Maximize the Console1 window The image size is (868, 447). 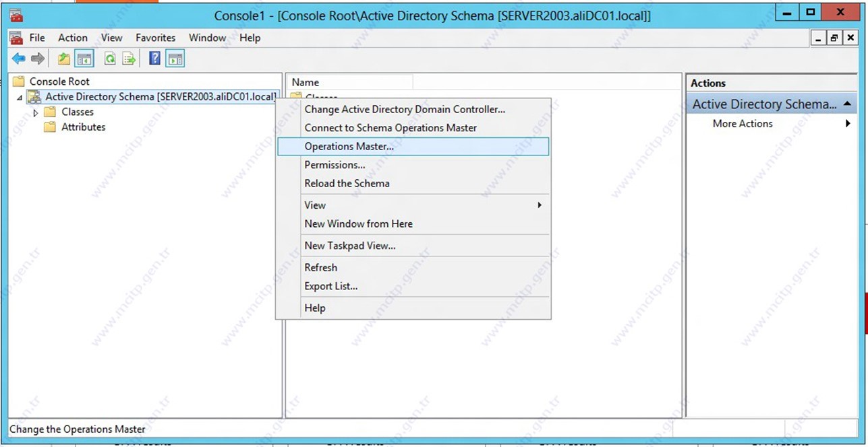[810, 12]
